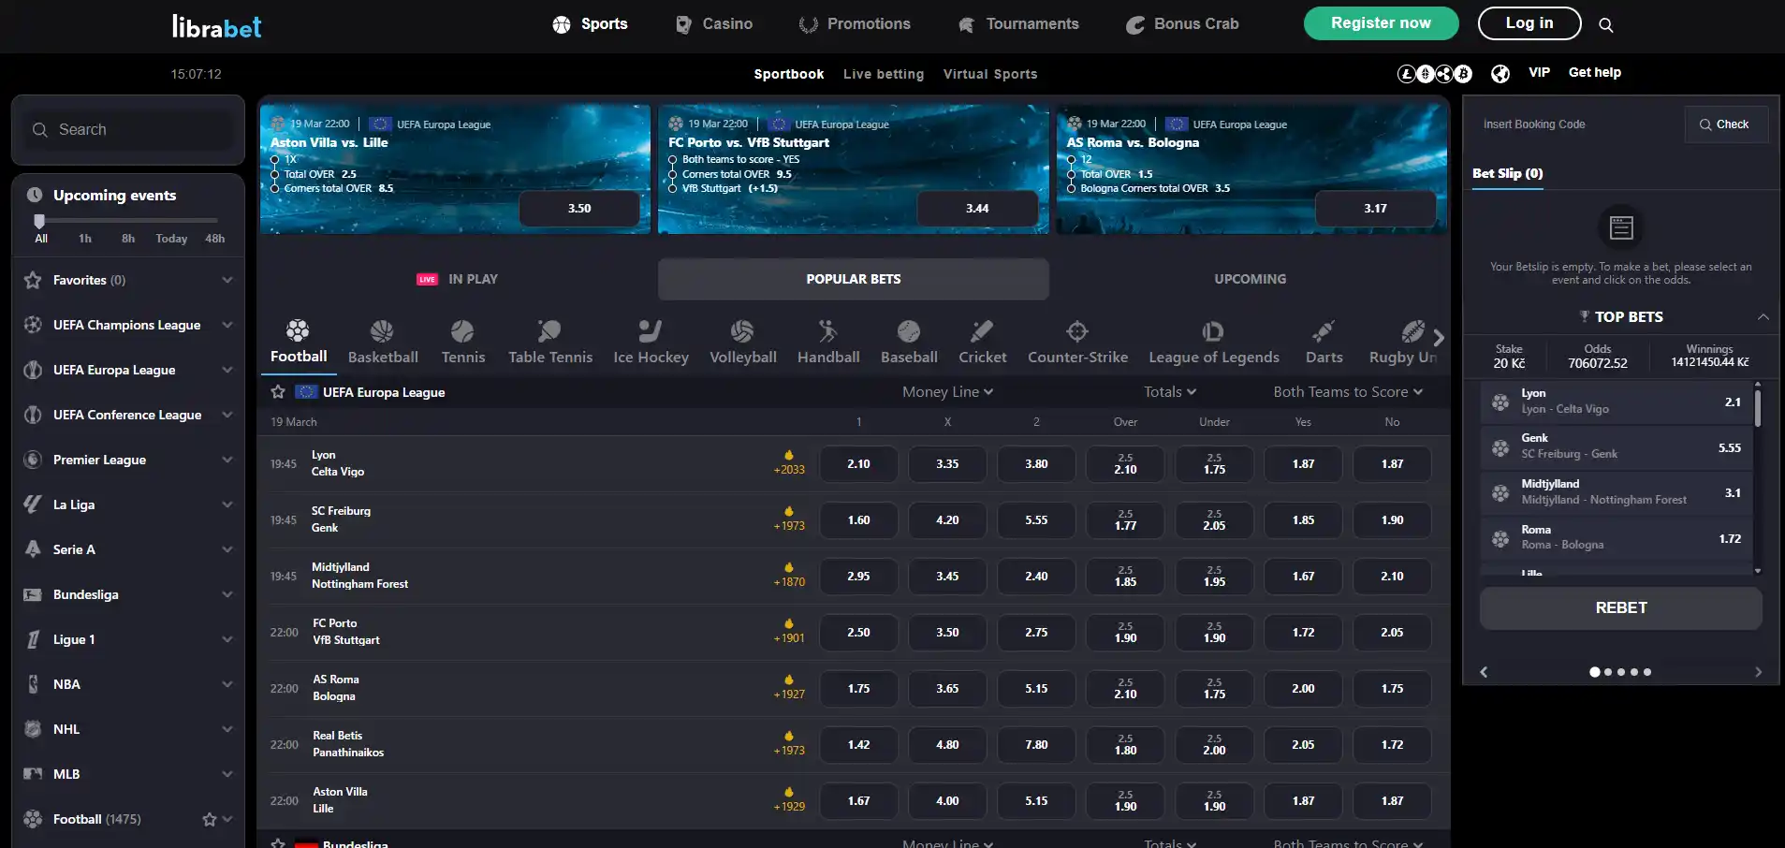Screen dimensions: 1785x848
Task: Toggle favorite star on Football (1475)
Action: click(209, 819)
